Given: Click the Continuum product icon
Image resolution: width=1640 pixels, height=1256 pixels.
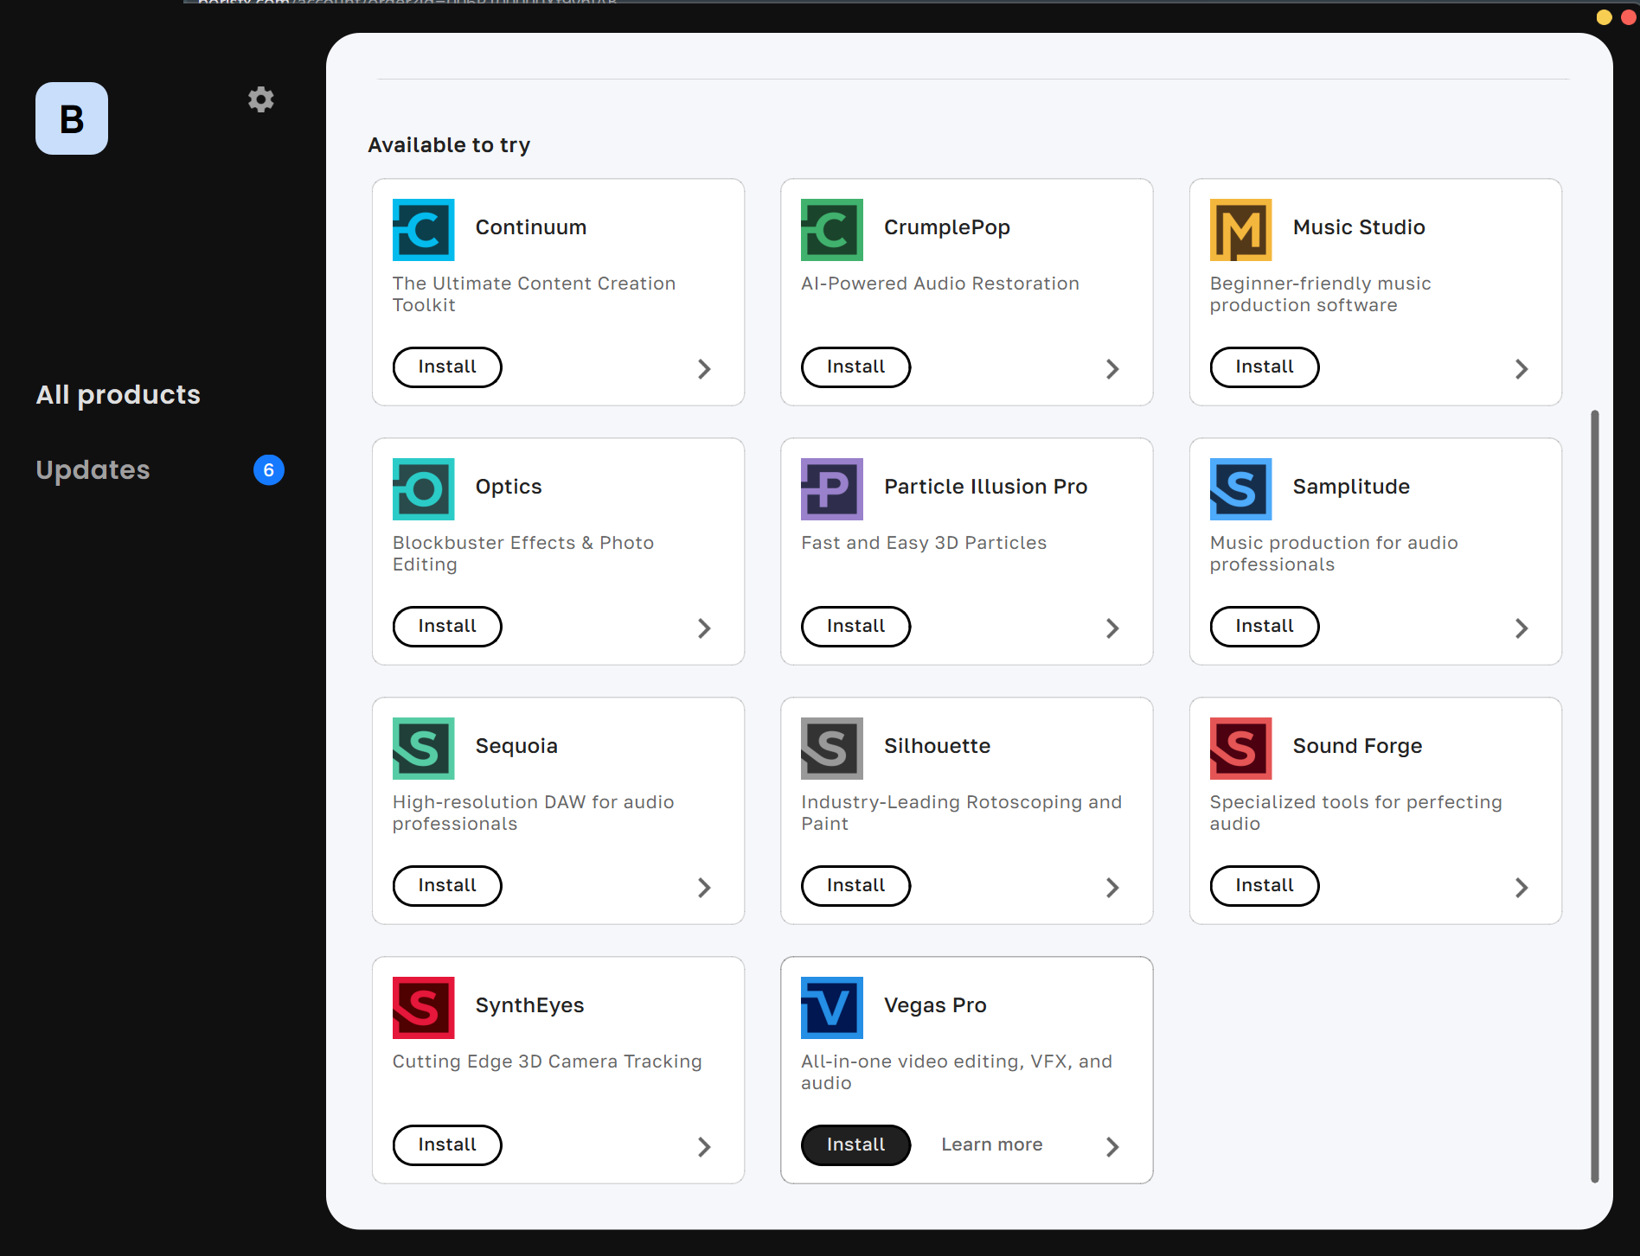Looking at the screenshot, I should [423, 230].
